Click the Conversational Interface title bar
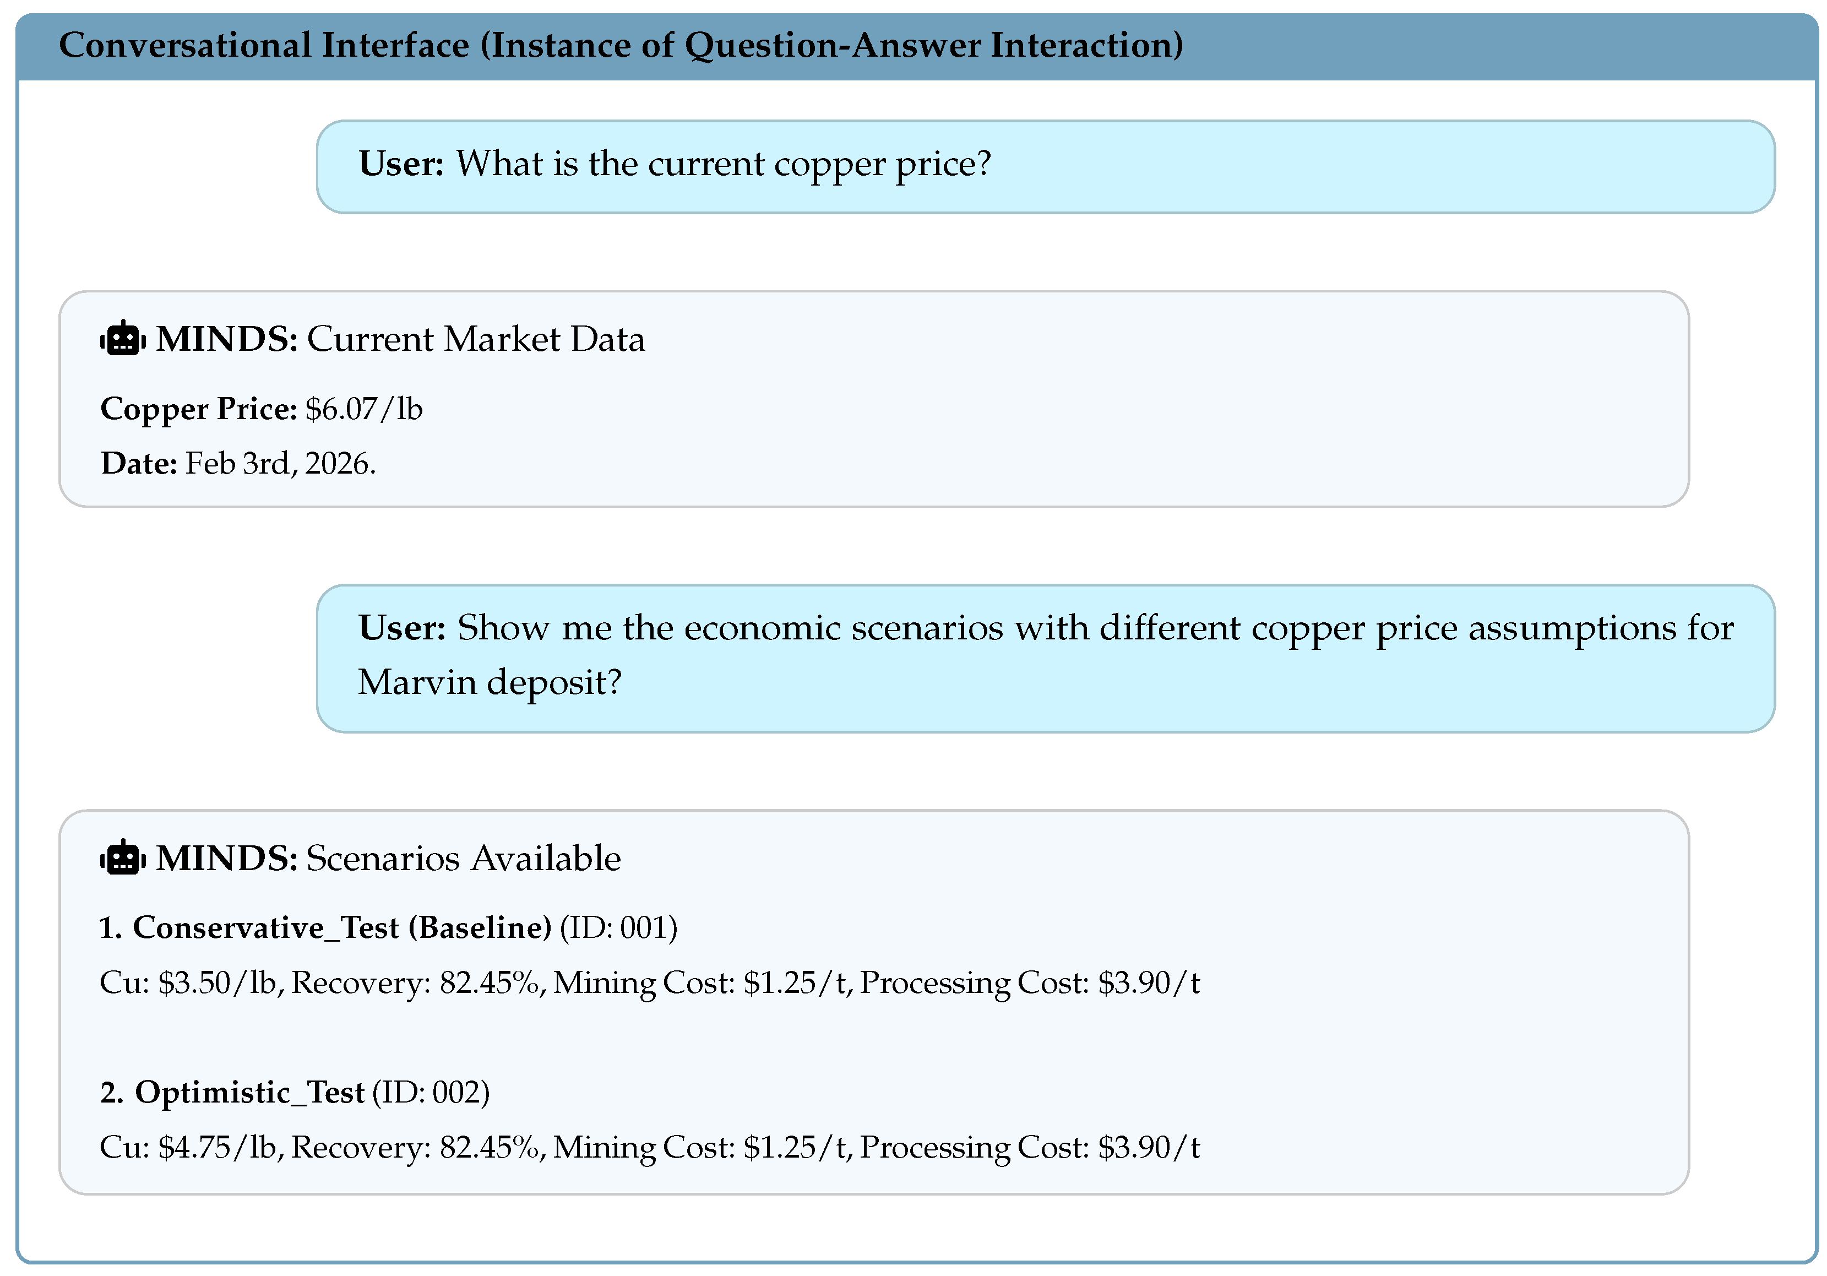This screenshot has width=1827, height=1276. 917,47
